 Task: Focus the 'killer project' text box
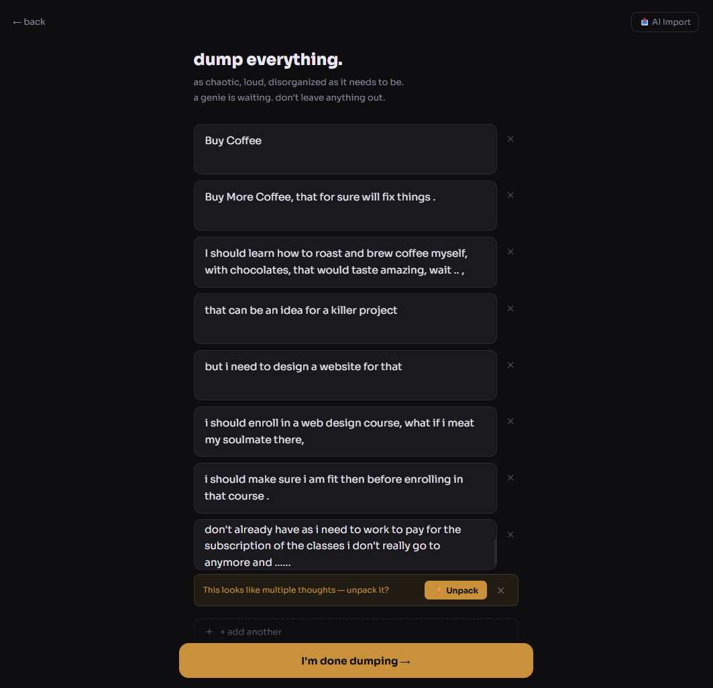[x=345, y=319]
